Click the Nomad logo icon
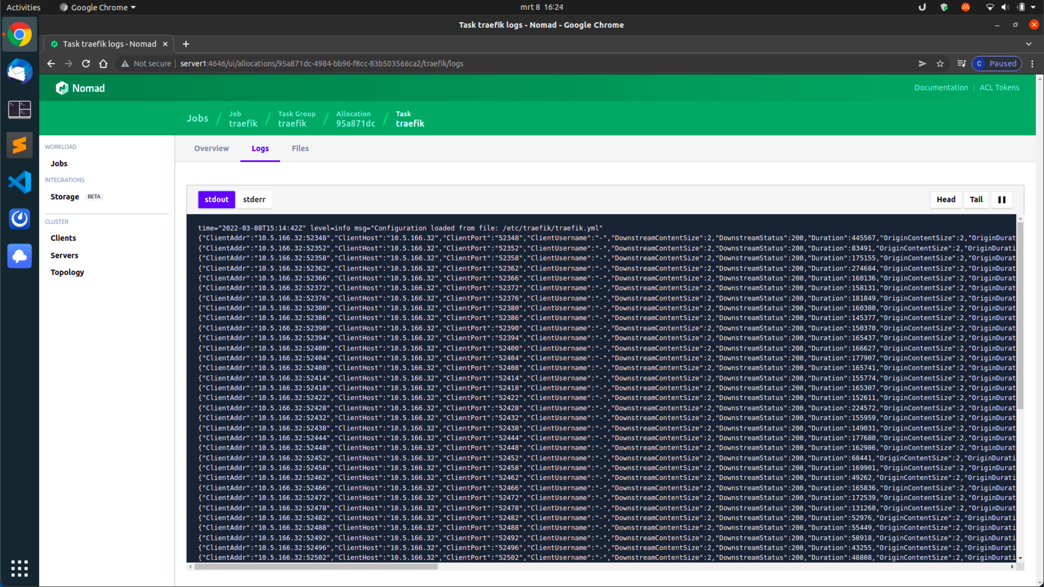This screenshot has height=587, width=1044. (x=62, y=88)
